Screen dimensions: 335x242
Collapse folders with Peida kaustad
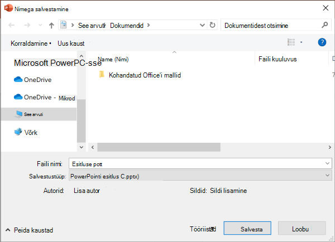[29, 230]
